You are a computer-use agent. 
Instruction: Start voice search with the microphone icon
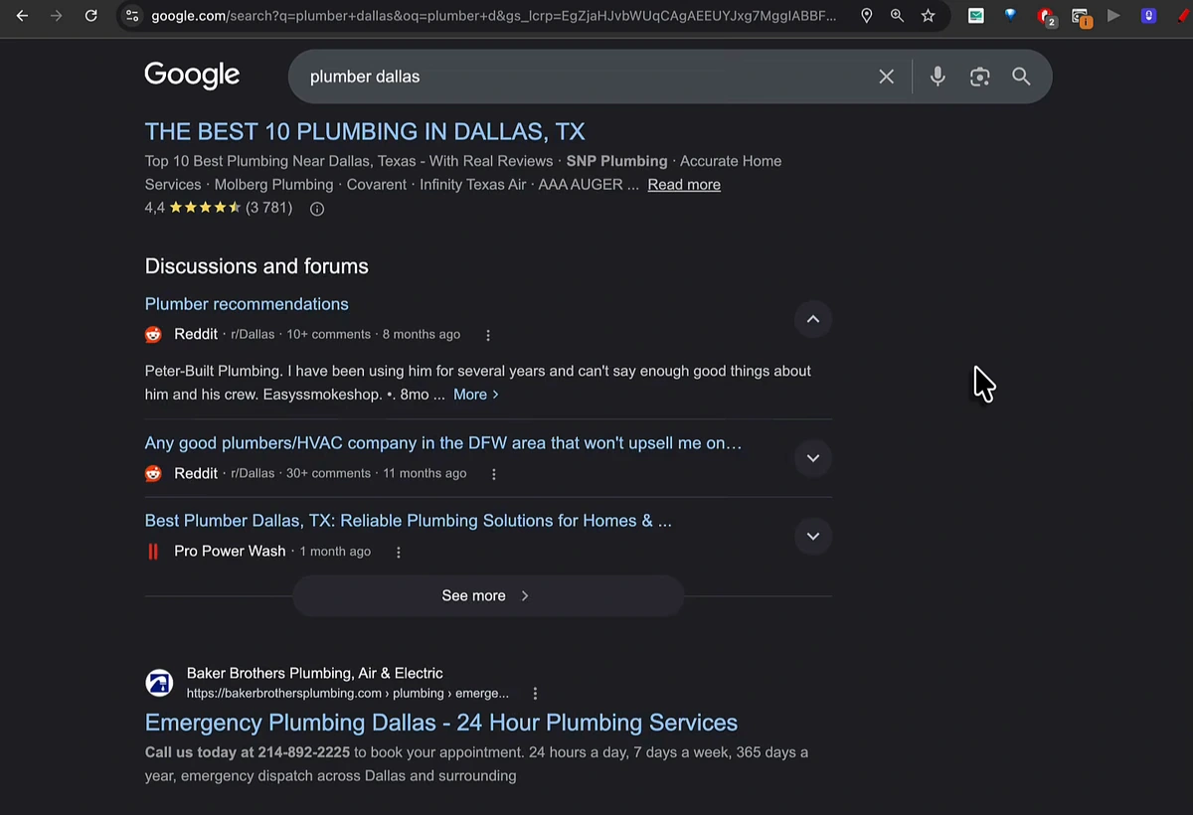pyautogui.click(x=937, y=77)
